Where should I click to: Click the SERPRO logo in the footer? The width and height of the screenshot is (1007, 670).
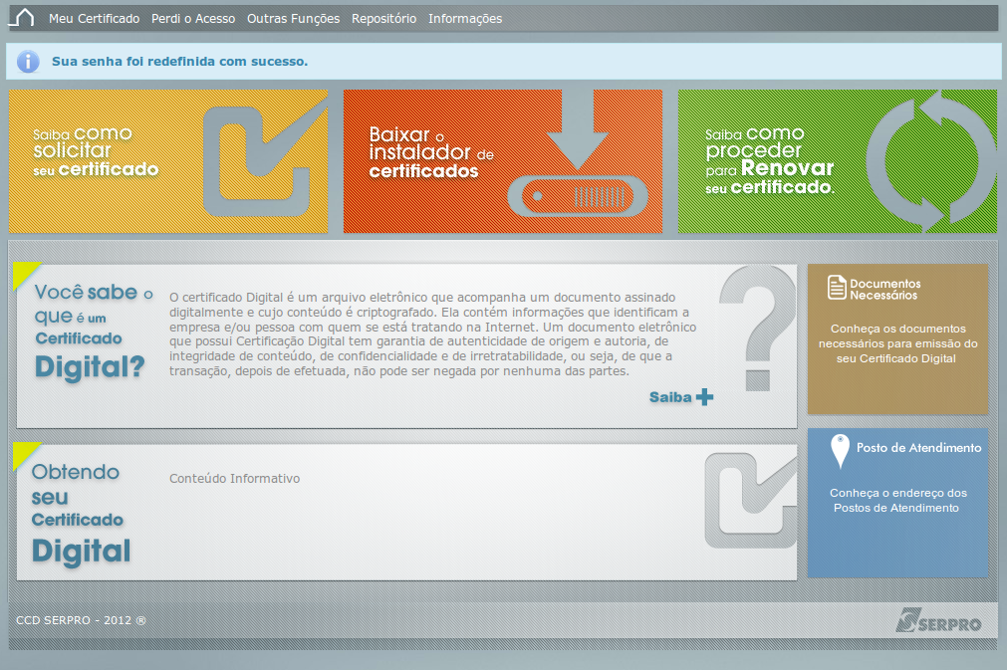938,620
